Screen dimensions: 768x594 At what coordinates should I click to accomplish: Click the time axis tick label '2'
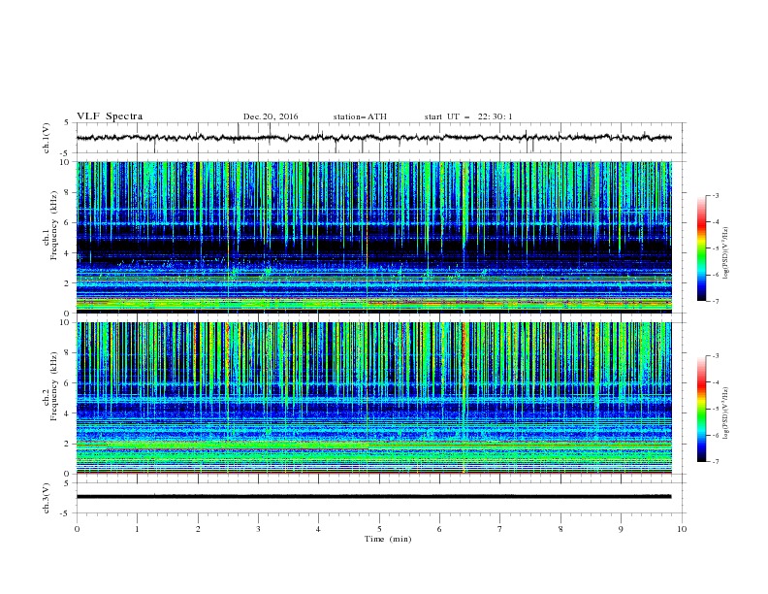tap(198, 529)
